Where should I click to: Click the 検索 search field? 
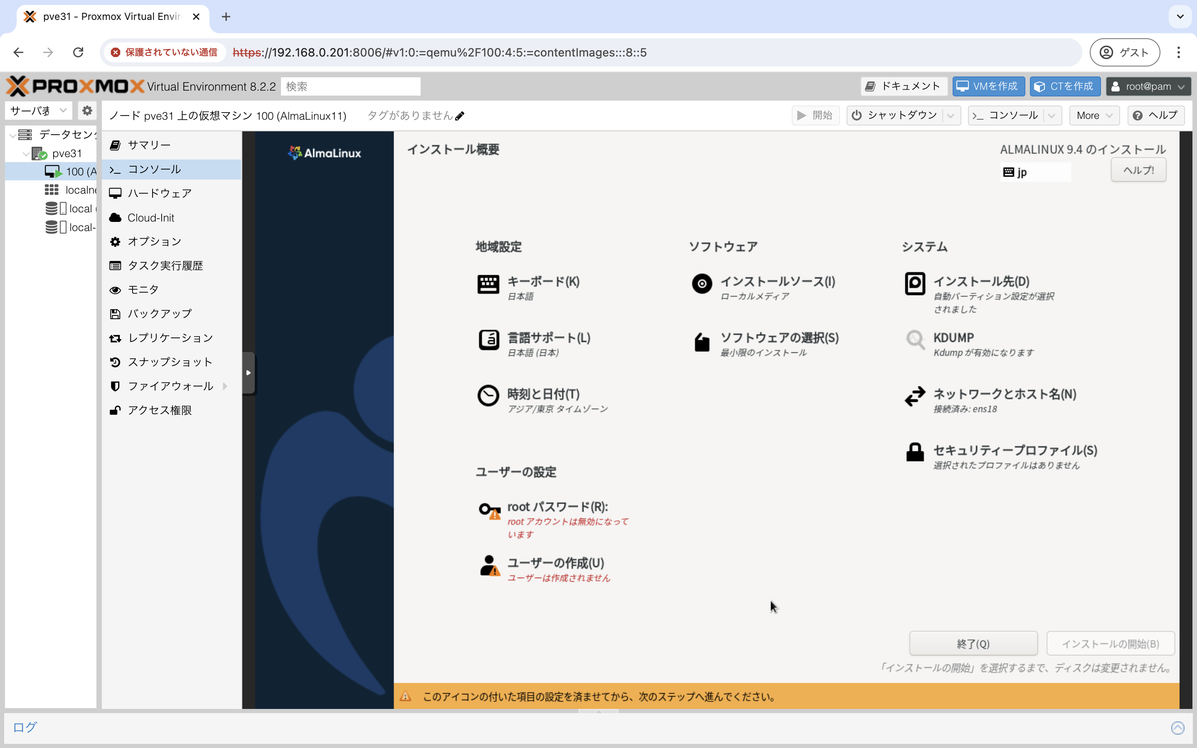[x=350, y=86]
